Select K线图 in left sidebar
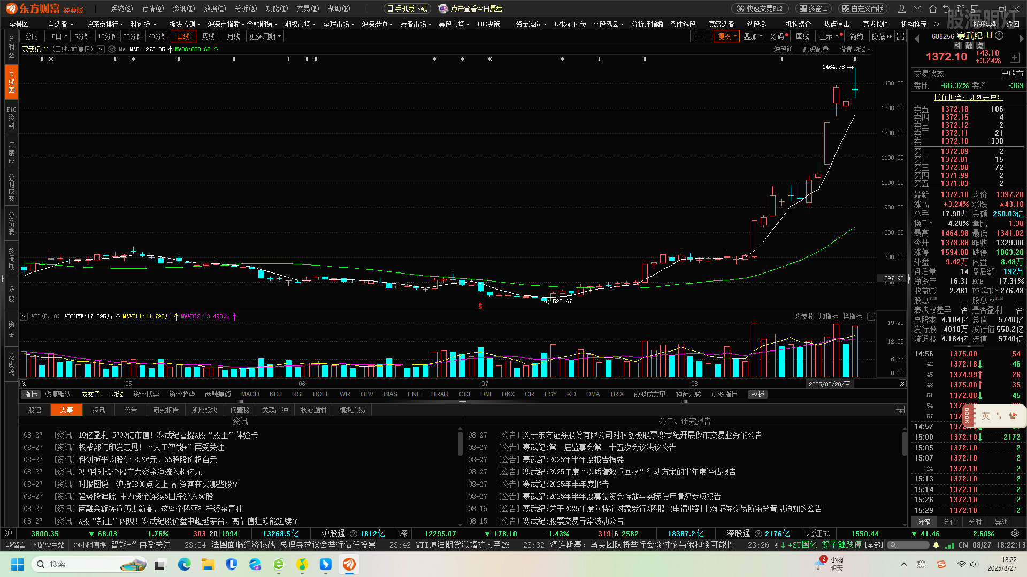The width and height of the screenshot is (1027, 577). click(11, 82)
